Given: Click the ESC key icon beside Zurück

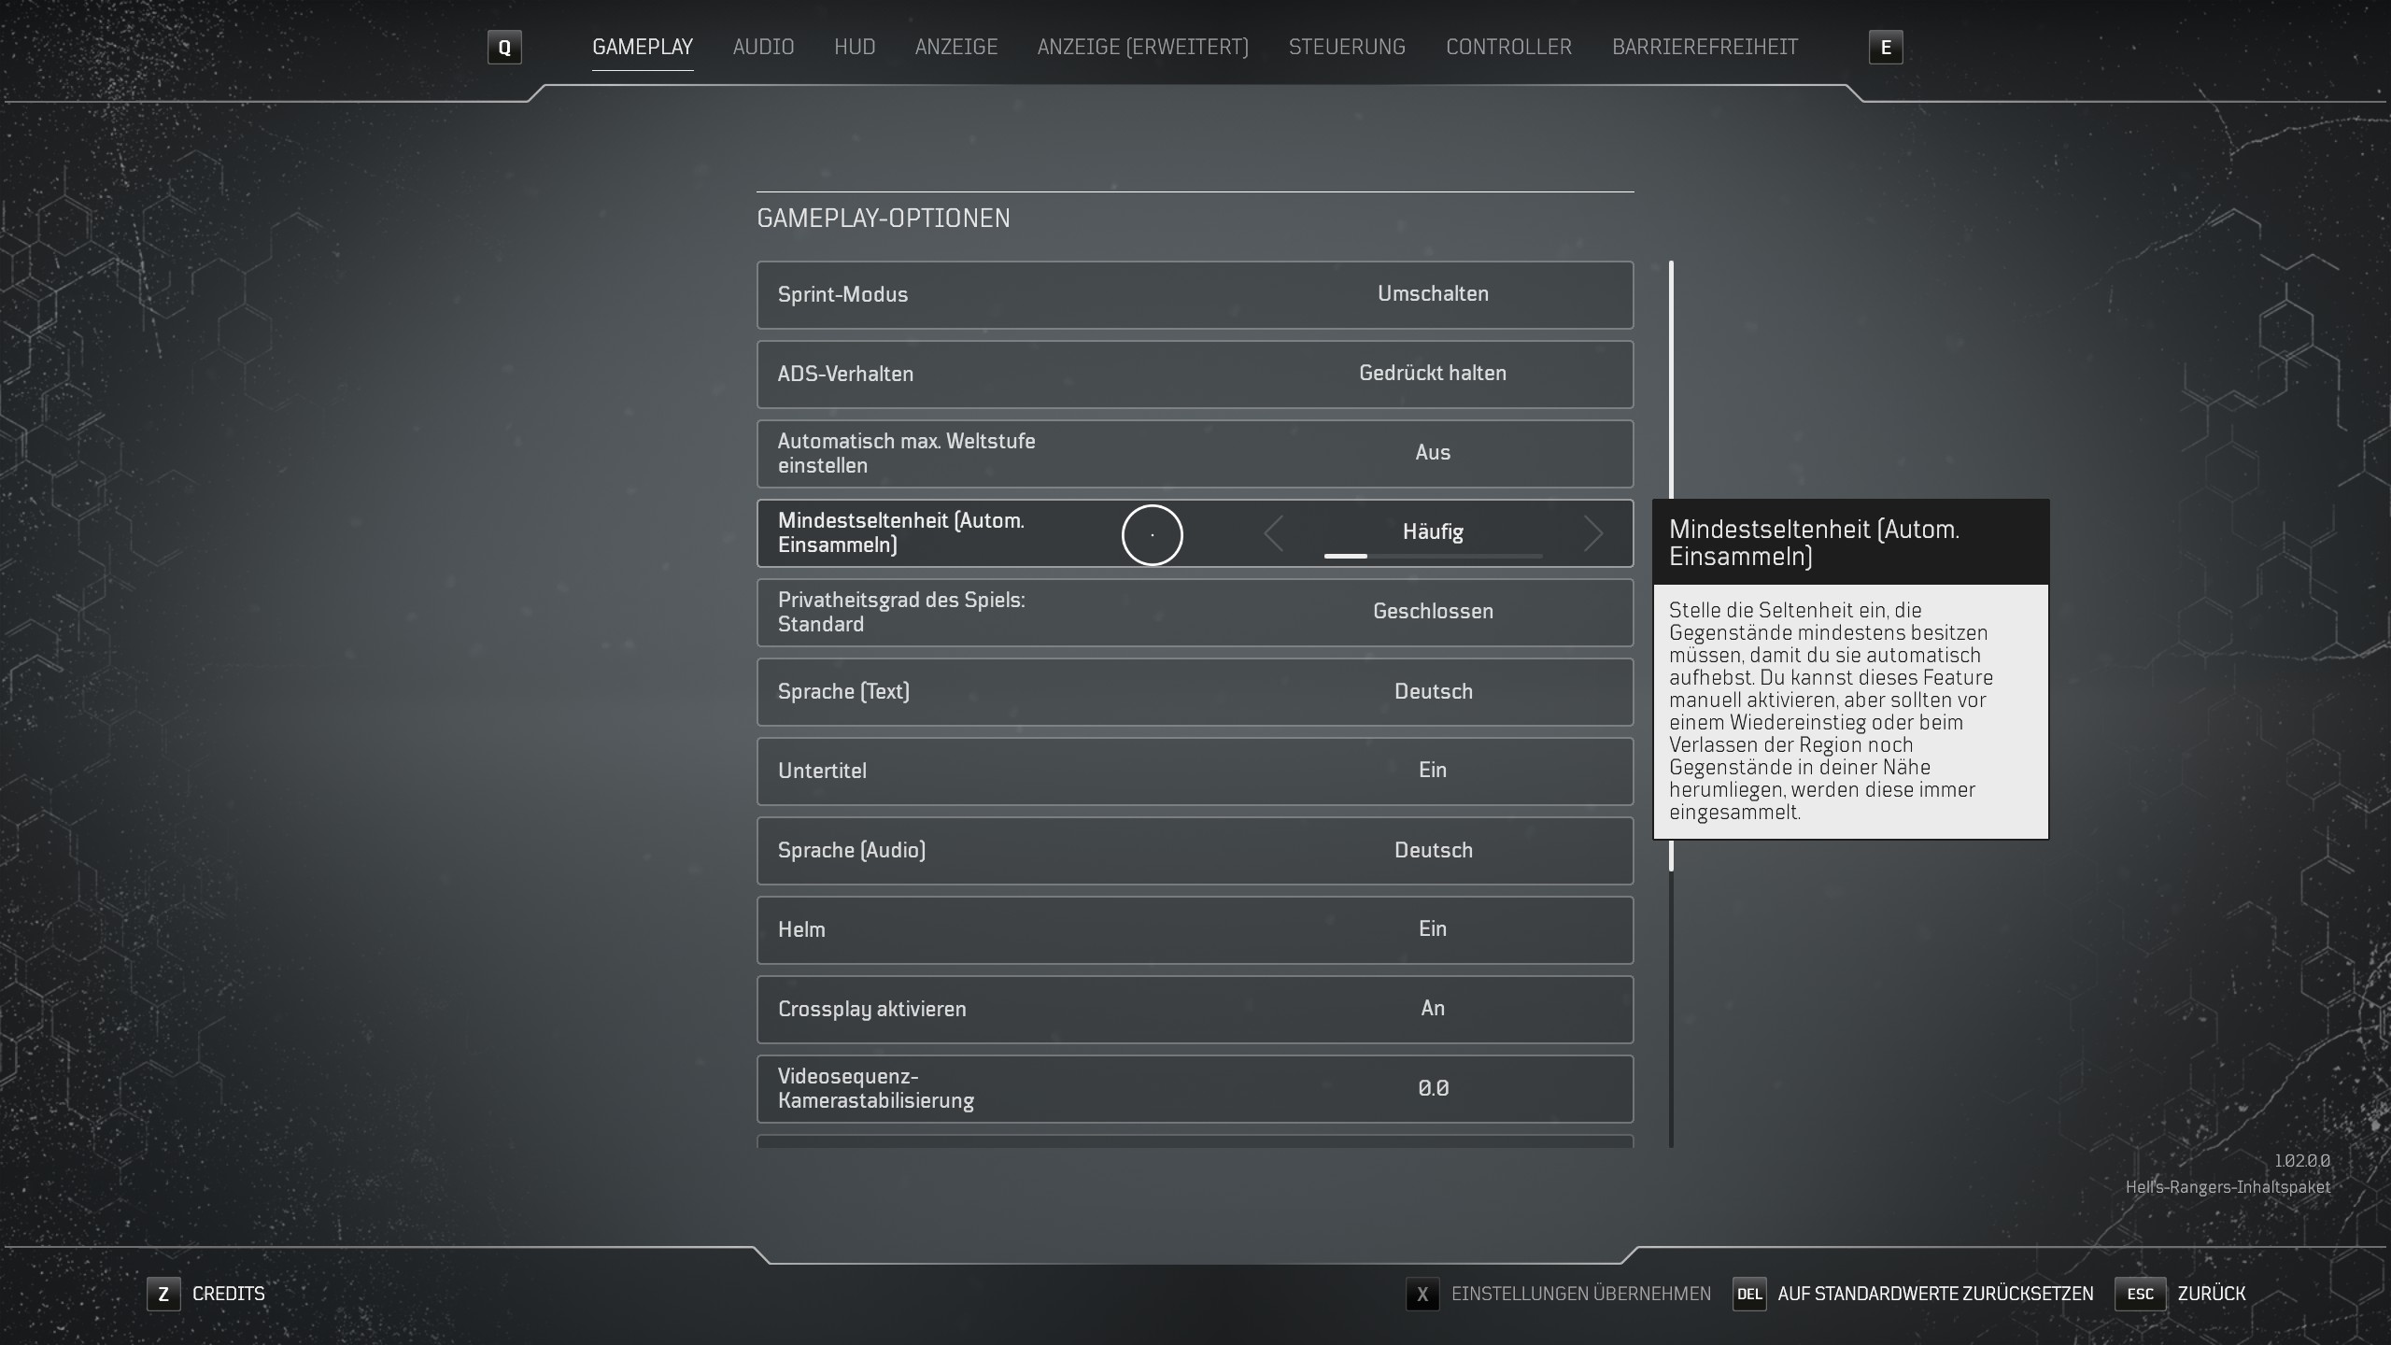Looking at the screenshot, I should [2140, 1294].
